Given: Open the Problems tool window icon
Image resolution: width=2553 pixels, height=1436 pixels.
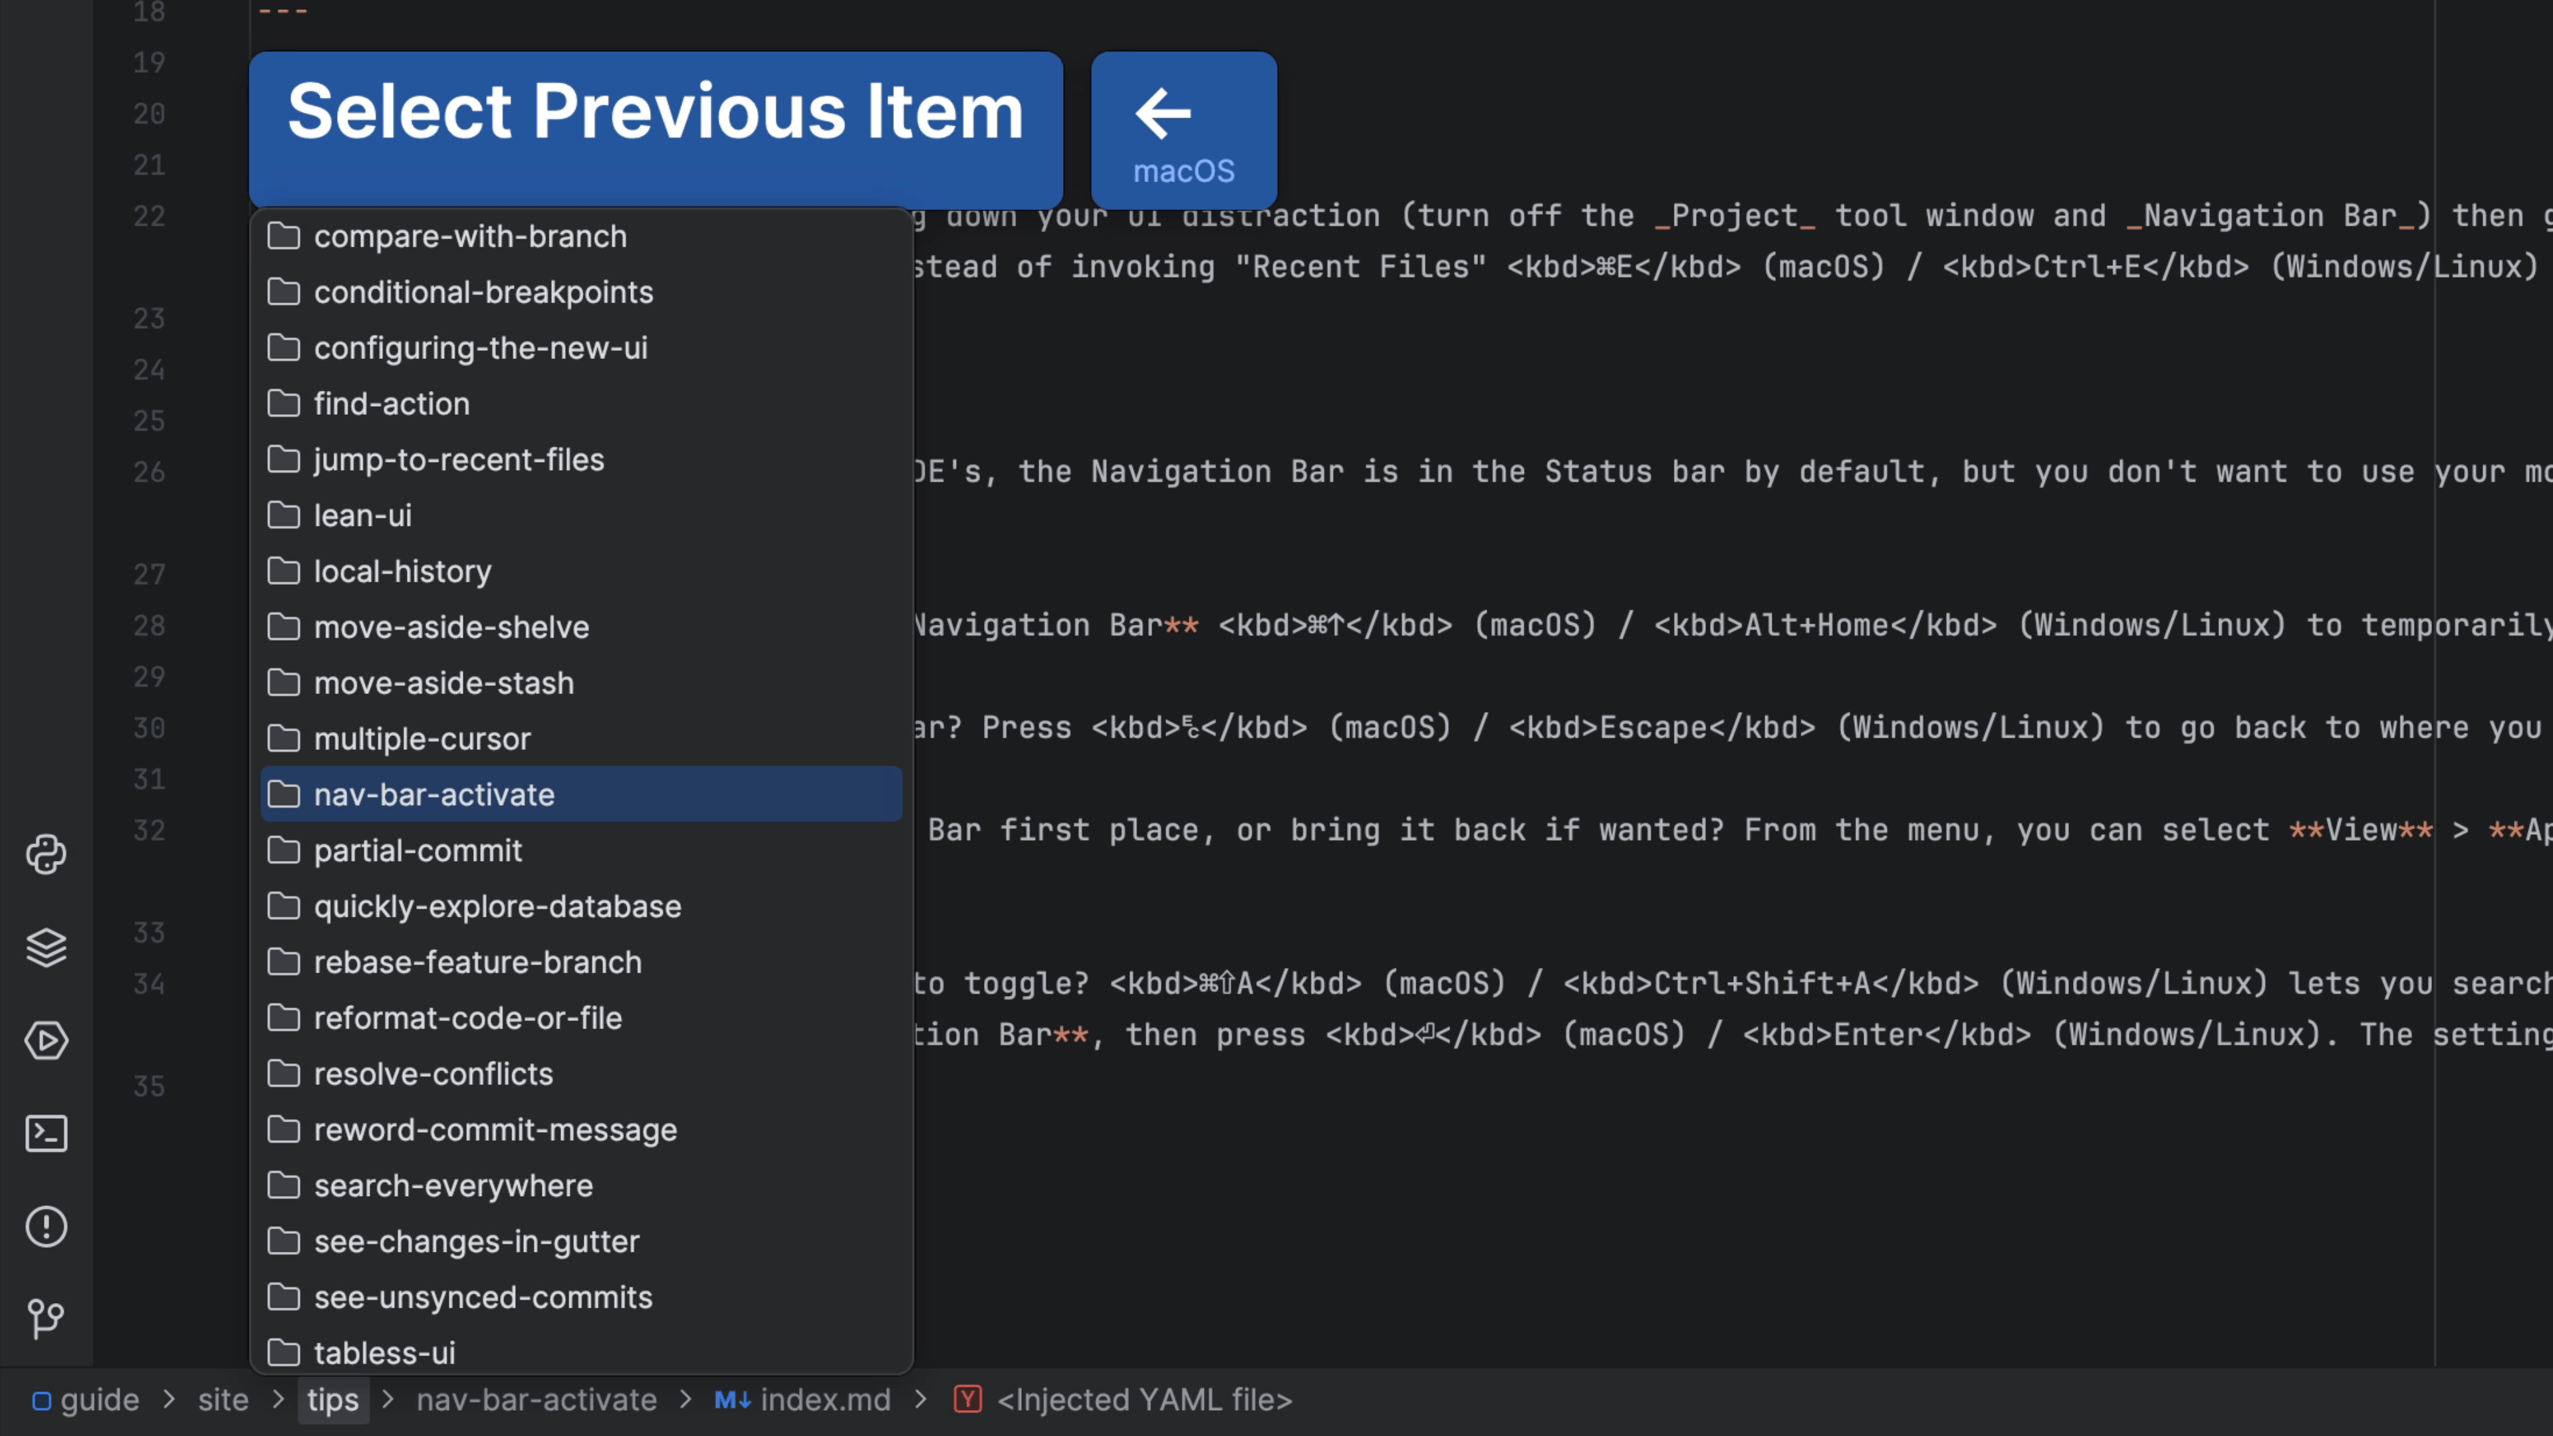Looking at the screenshot, I should tap(46, 1227).
